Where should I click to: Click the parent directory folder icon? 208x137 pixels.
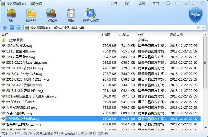click(x=3, y=40)
